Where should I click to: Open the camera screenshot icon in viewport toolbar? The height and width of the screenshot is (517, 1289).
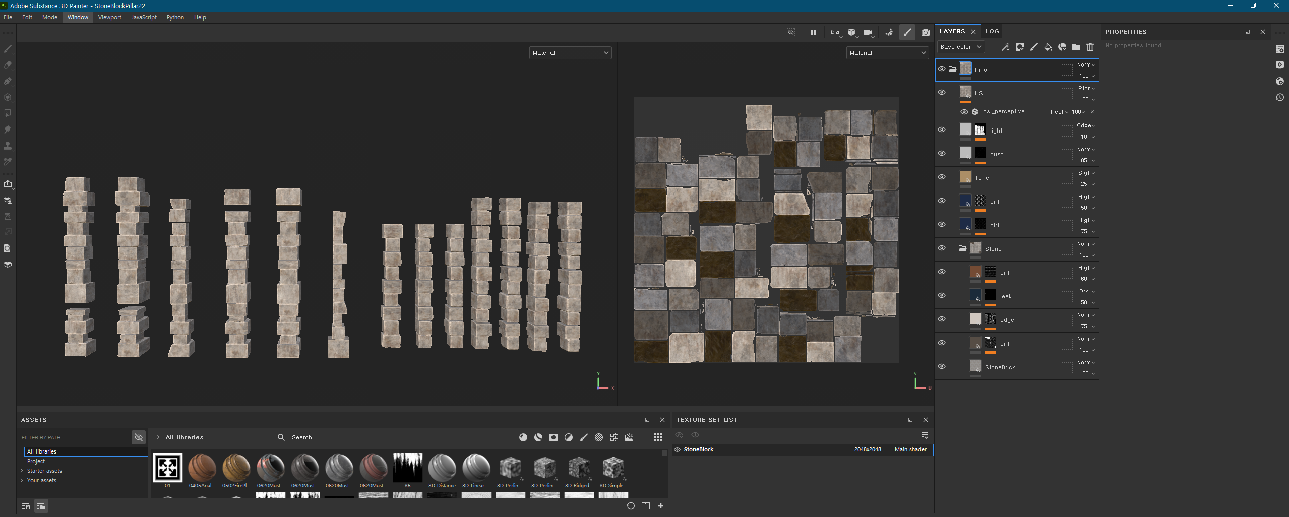925,32
